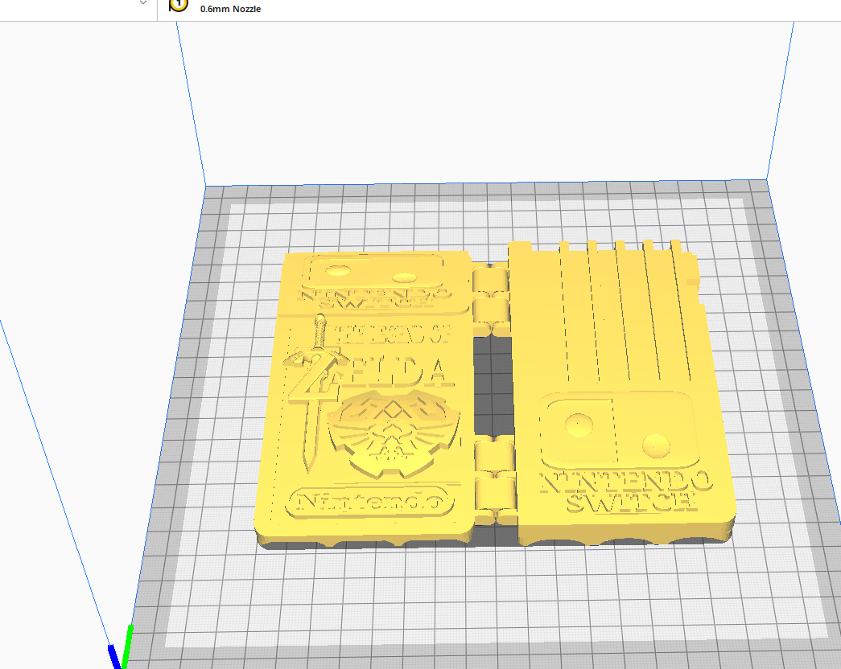Click the extruder 1 material icon
The width and height of the screenshot is (841, 669).
tap(178, 4)
